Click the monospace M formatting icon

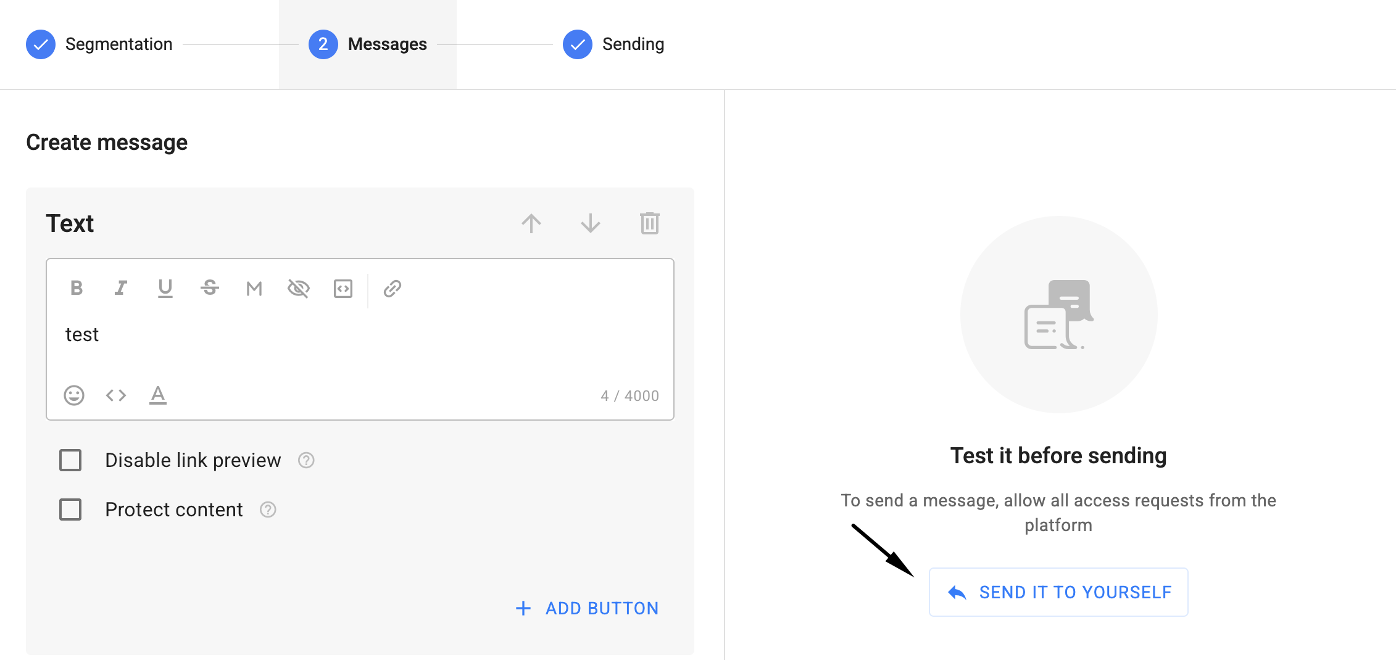(254, 288)
